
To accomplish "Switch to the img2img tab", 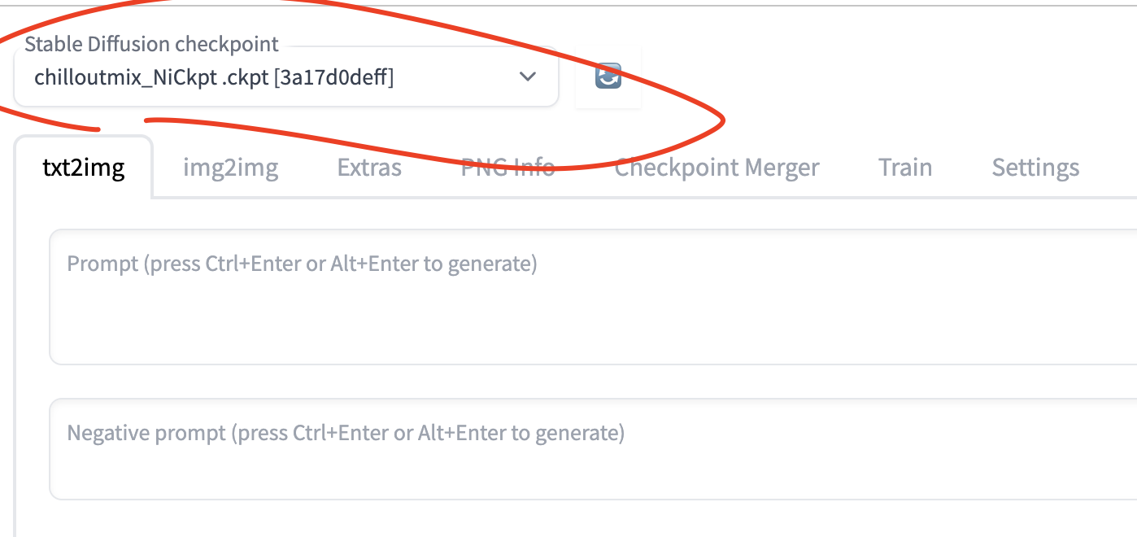I will (230, 167).
